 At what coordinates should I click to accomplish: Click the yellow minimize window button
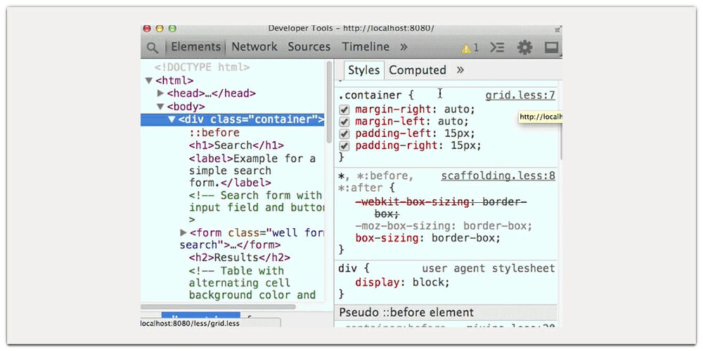(159, 29)
